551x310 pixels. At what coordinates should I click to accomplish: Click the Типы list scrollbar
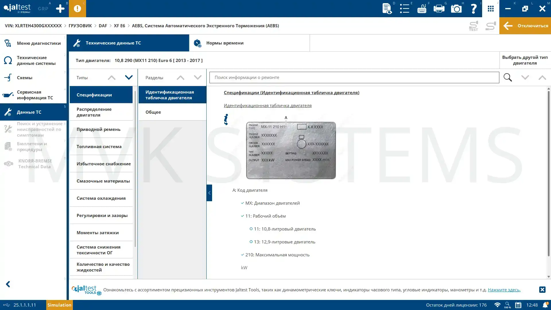click(x=135, y=169)
